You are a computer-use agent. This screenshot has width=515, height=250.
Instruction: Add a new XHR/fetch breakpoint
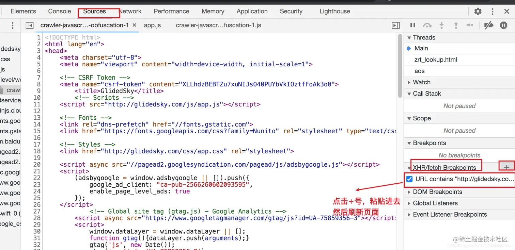click(x=507, y=167)
